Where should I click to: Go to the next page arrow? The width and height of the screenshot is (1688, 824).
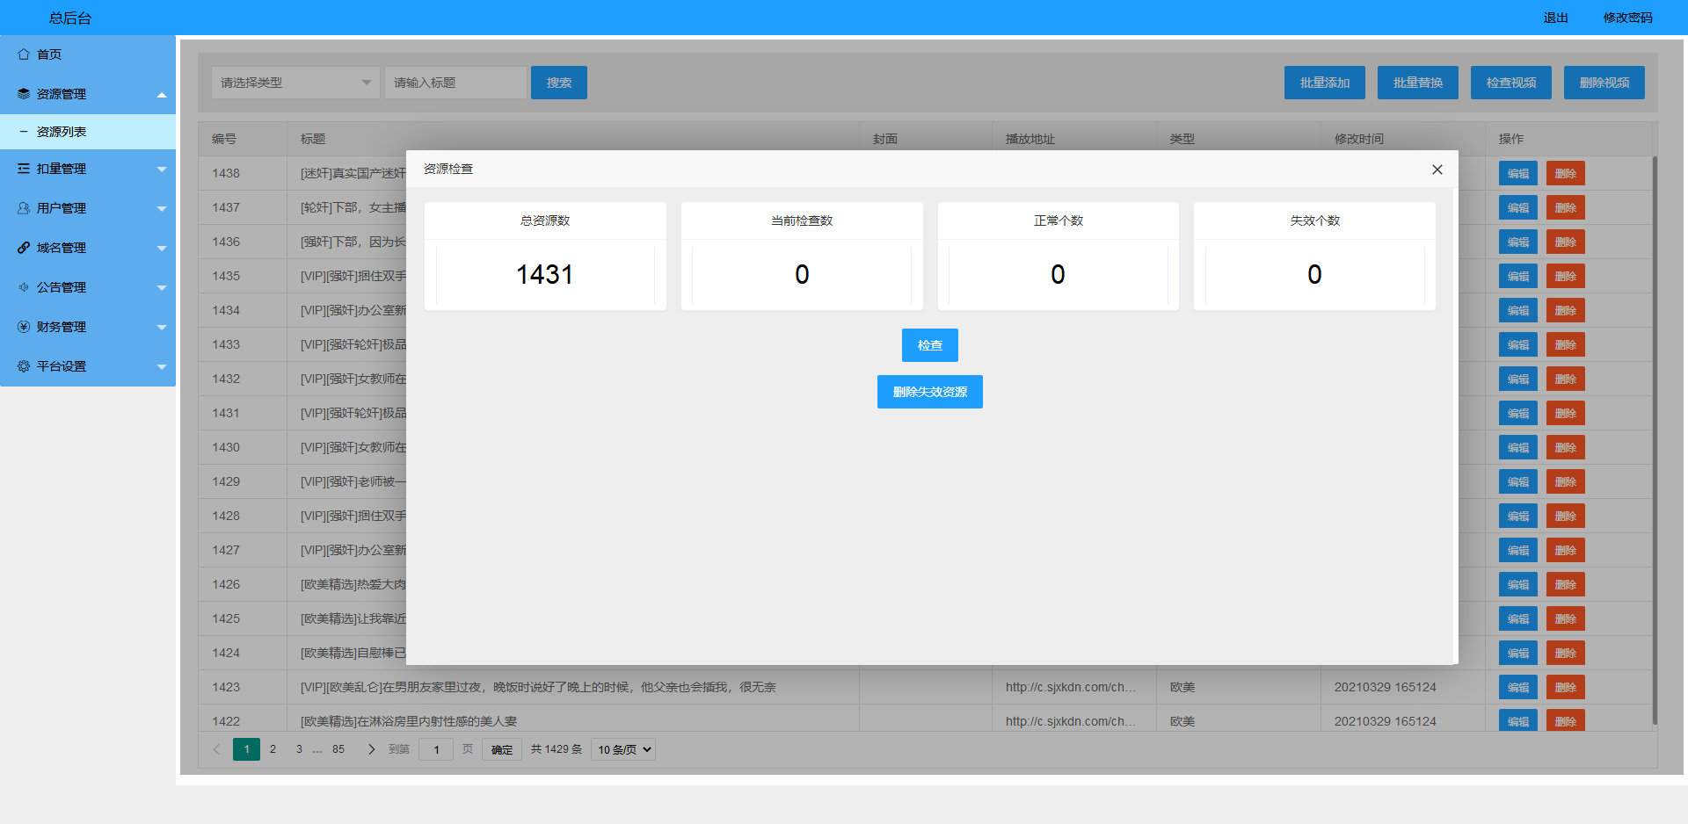pos(371,749)
